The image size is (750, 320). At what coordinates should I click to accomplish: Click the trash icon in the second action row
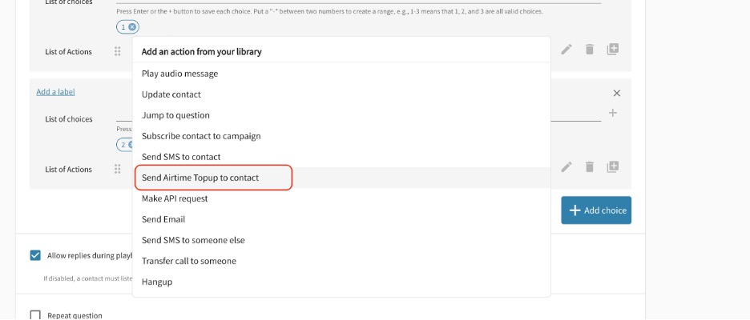point(590,167)
